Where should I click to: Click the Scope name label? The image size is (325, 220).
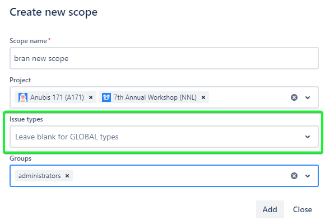pyautogui.click(x=28, y=41)
